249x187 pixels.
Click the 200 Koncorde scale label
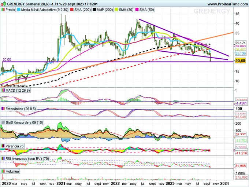238,124
